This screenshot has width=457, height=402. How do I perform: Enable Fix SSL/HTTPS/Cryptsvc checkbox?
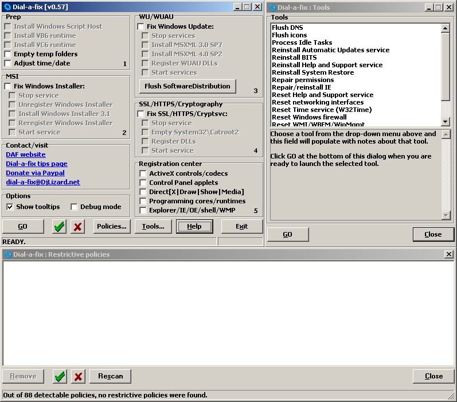(141, 114)
